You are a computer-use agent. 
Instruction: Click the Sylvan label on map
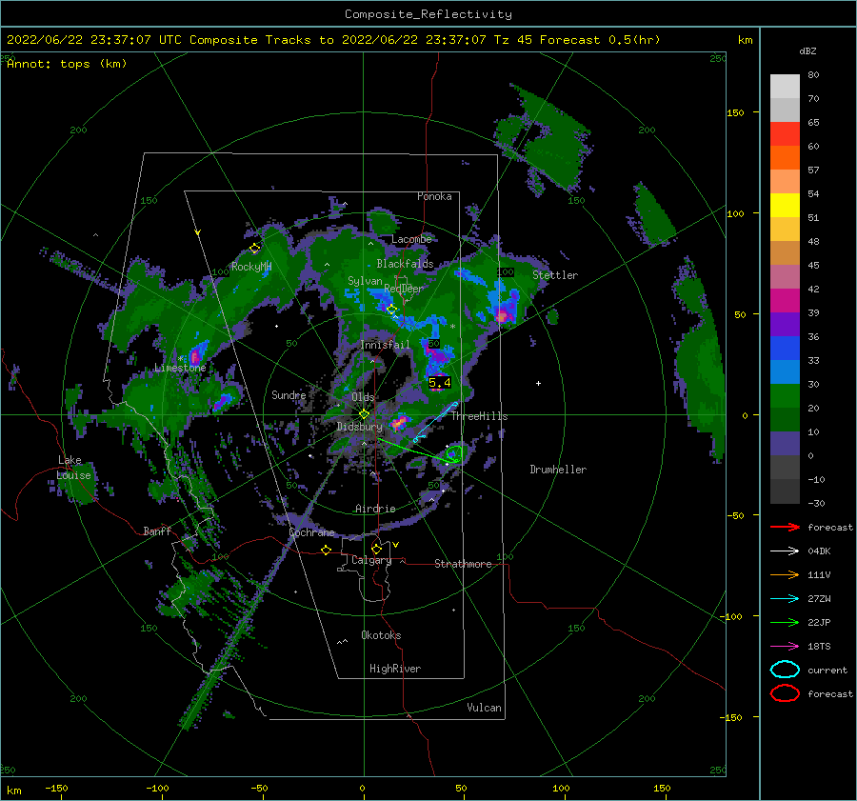click(x=365, y=281)
